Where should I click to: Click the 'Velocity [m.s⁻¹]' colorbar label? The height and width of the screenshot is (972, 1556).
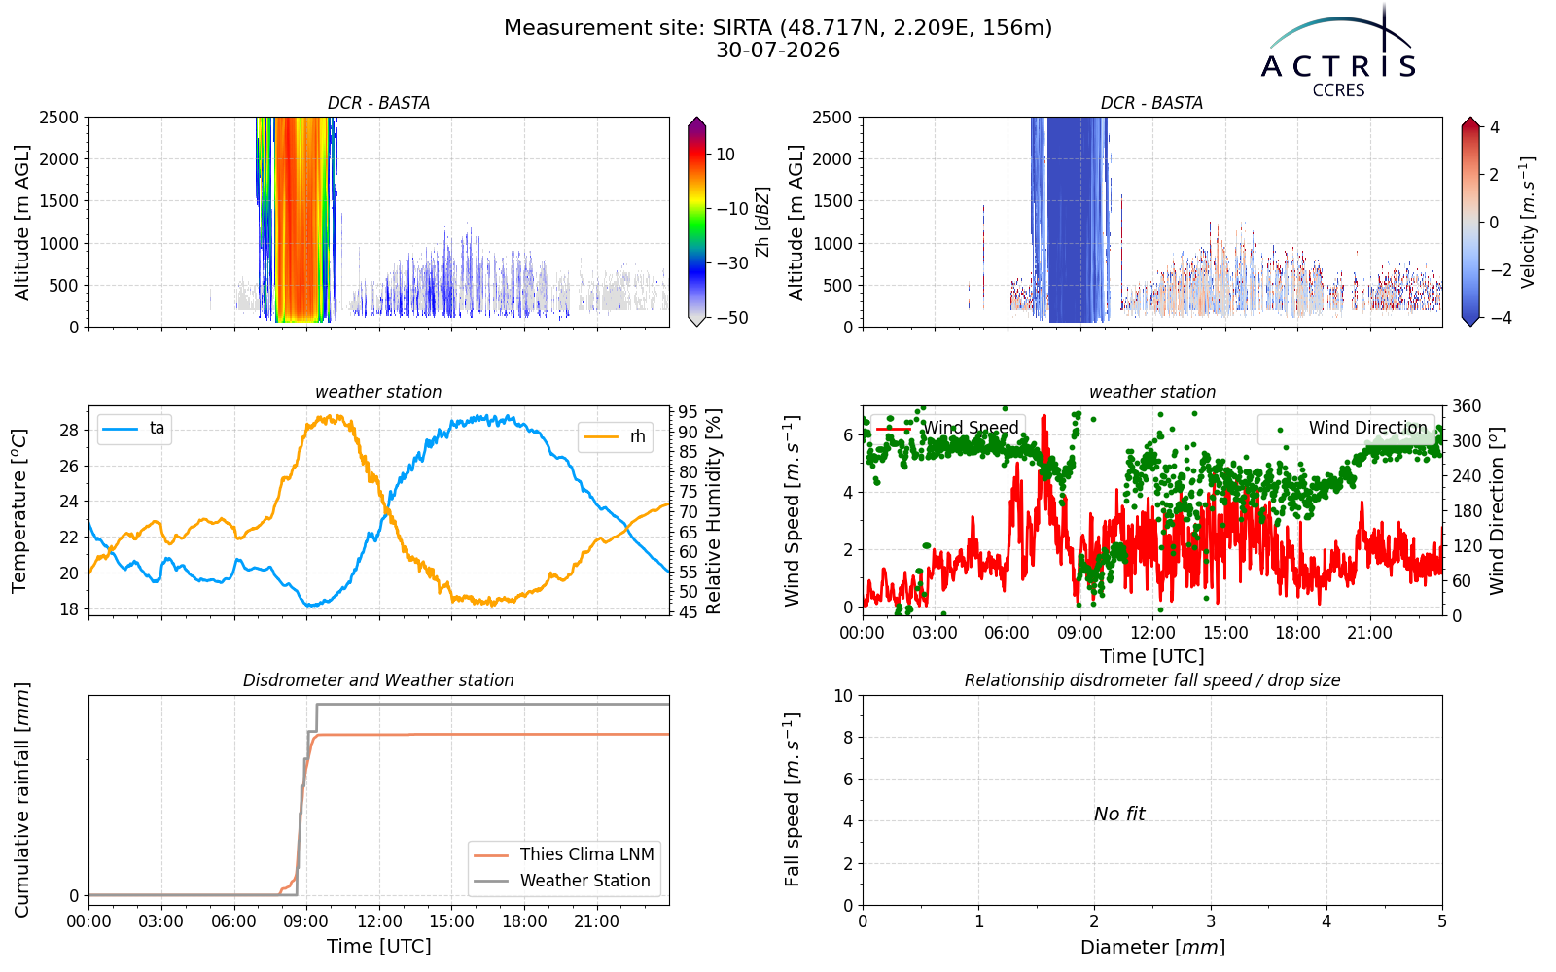click(1527, 222)
